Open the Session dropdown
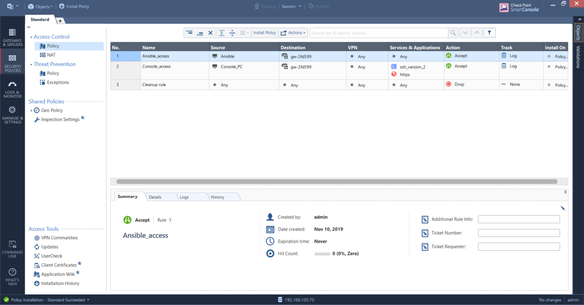The width and height of the screenshot is (584, 305). [x=291, y=6]
